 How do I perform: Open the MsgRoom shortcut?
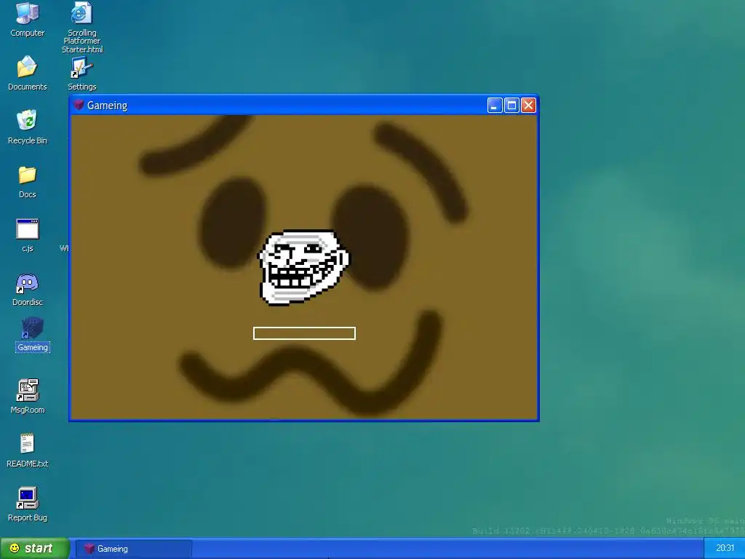[x=27, y=396]
